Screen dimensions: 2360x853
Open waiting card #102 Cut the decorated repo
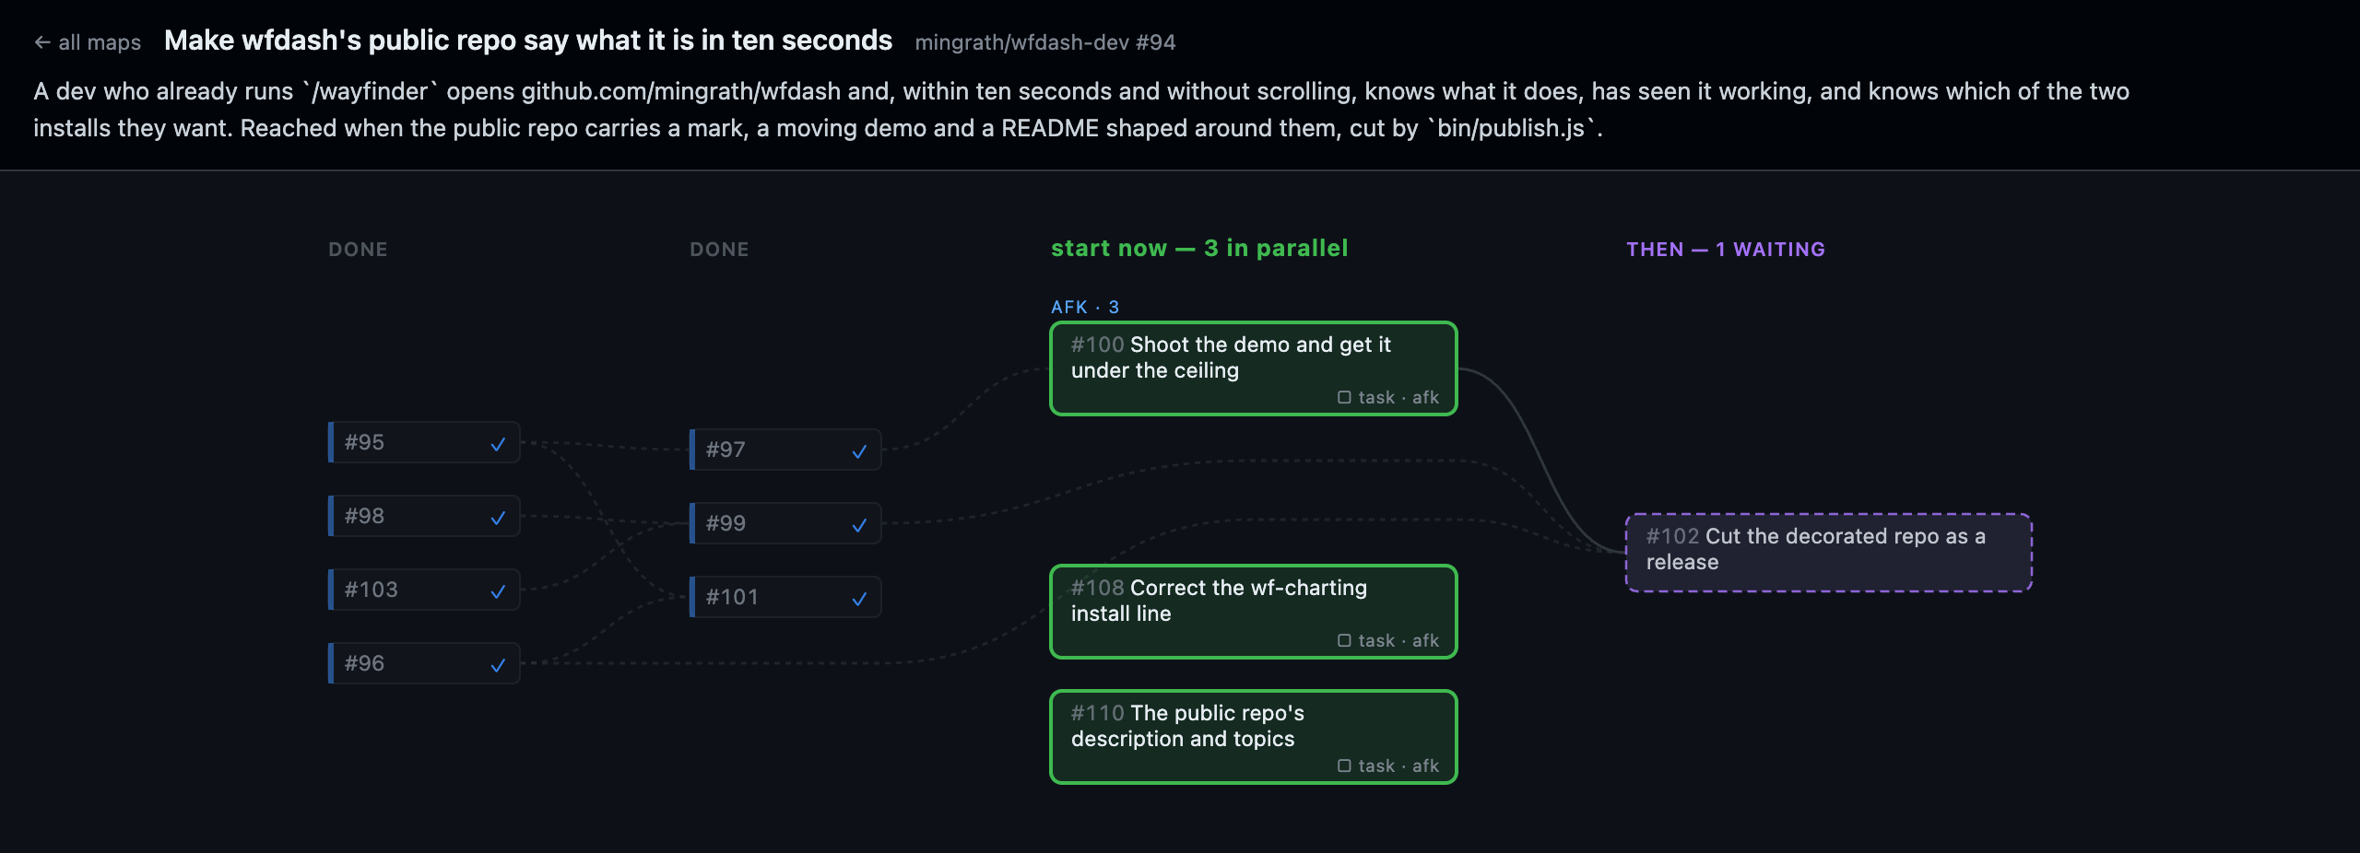click(x=1829, y=553)
